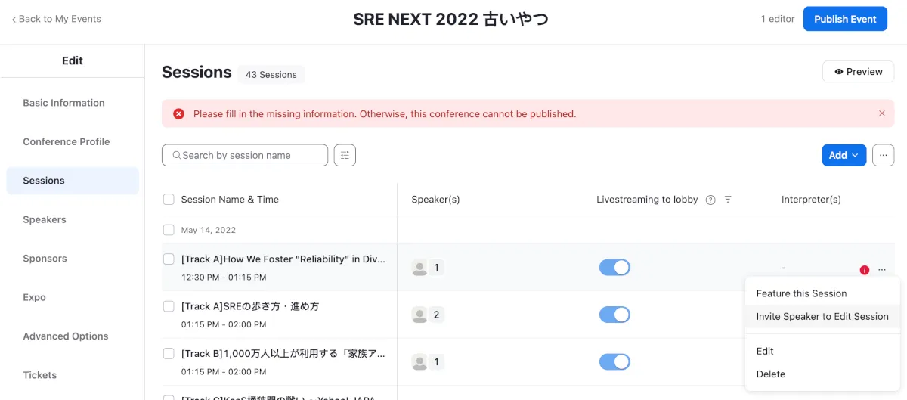Click the help icon beside Livestreaming to lobby
907x400 pixels.
tap(710, 200)
